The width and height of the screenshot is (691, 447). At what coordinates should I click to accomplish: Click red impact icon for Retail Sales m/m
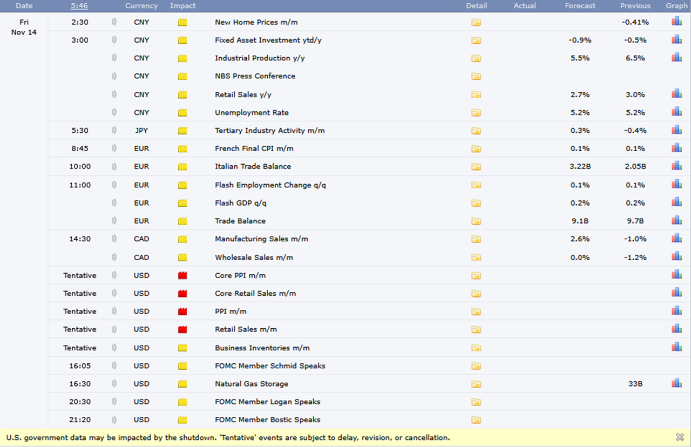[182, 329]
